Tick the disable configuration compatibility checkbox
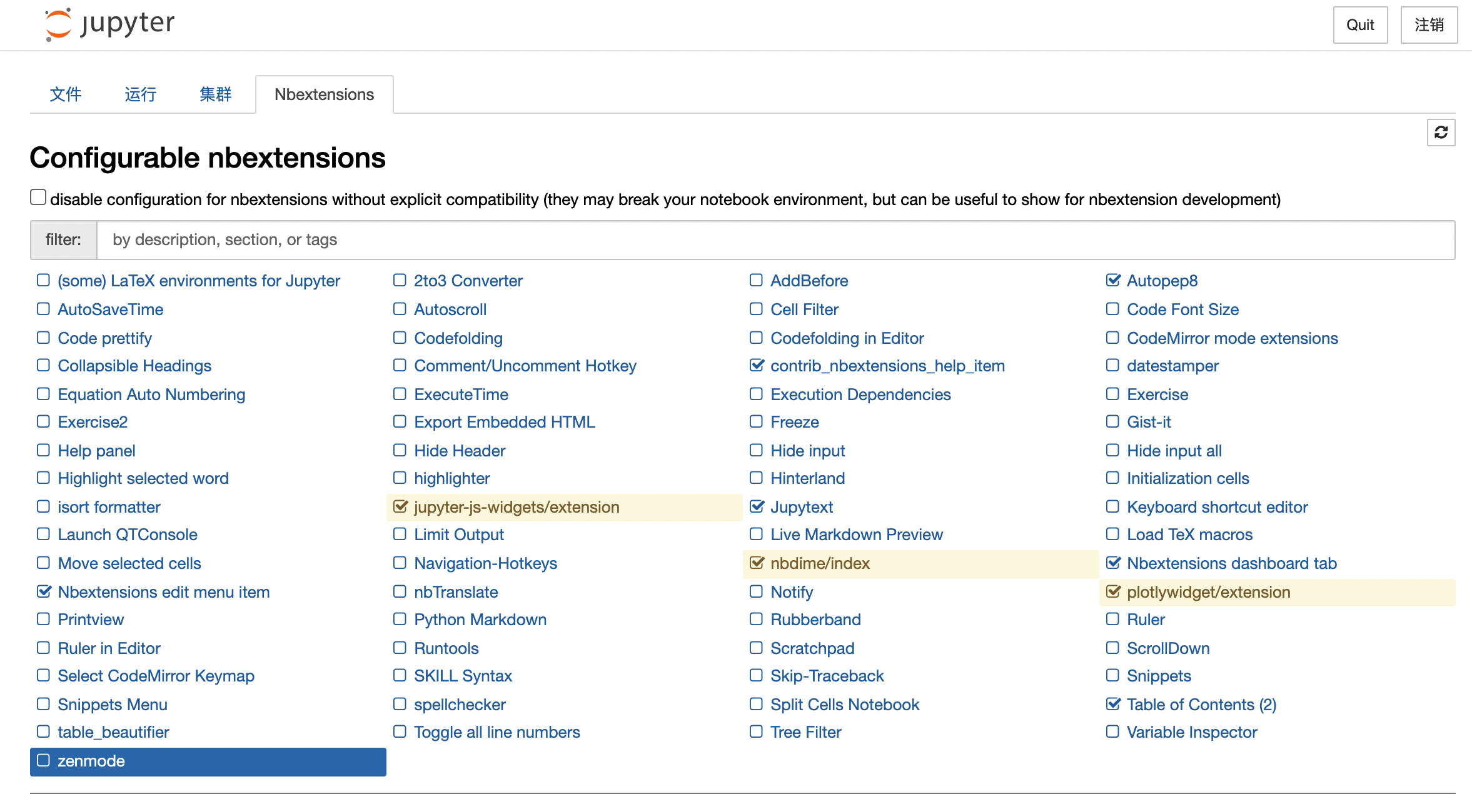 click(38, 198)
